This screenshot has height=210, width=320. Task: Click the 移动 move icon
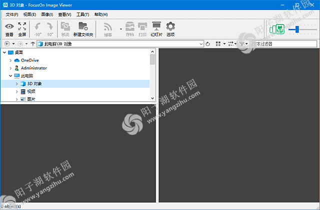65,26
